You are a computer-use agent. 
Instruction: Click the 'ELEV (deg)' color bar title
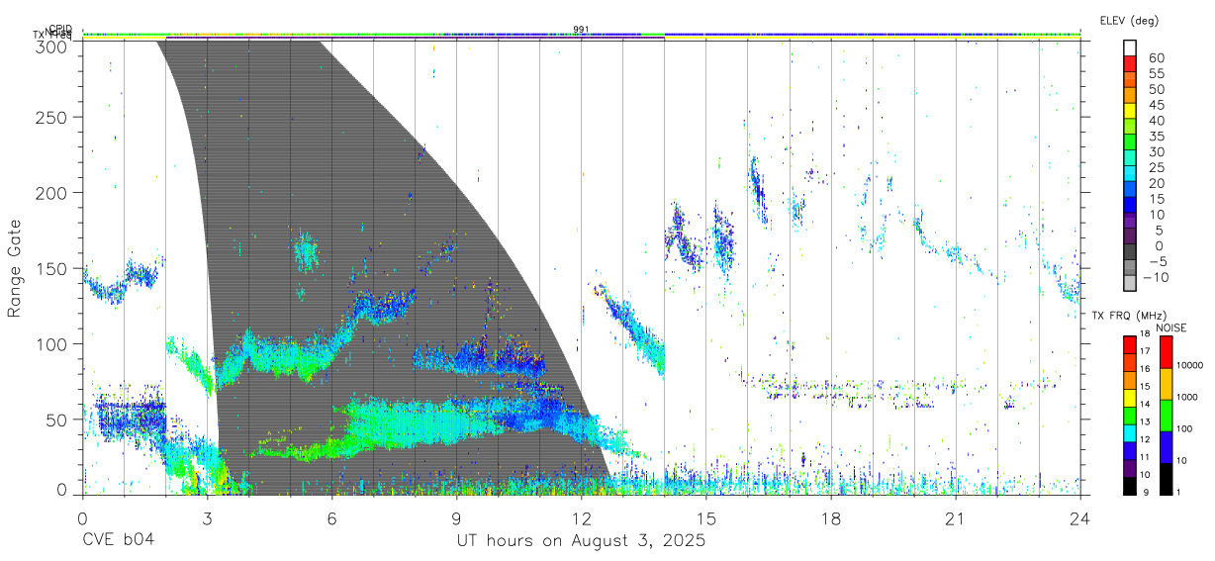[1129, 21]
